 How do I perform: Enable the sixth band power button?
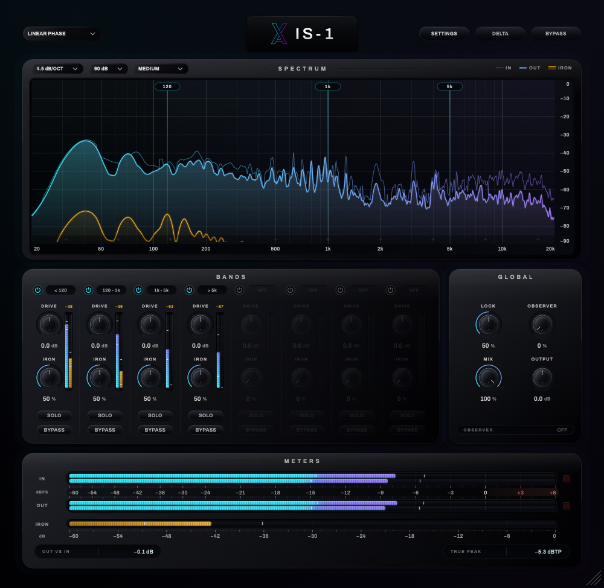(x=290, y=290)
